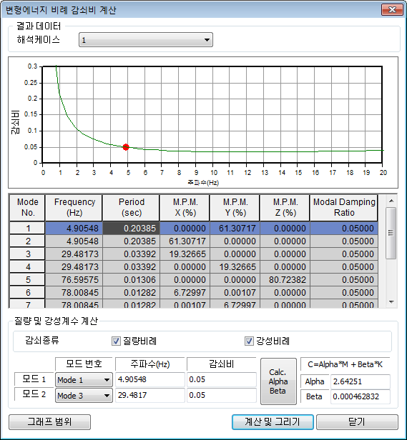Click the table's vertical scrollbar thumb

[x=391, y=233]
